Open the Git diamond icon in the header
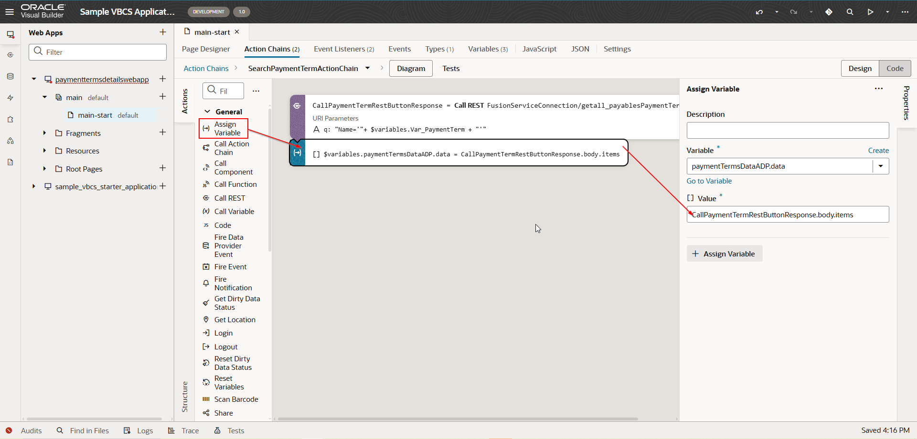Image resolution: width=917 pixels, height=439 pixels. pos(829,12)
